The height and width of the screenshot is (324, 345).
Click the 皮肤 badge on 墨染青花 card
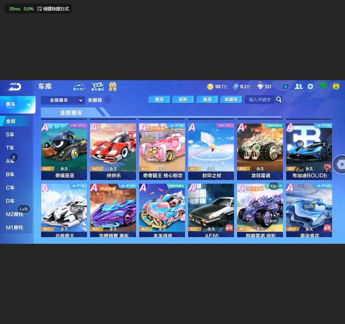pyautogui.click(x=327, y=228)
